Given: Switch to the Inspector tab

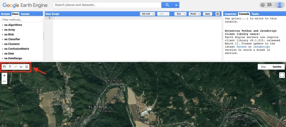Looking at the screenshot, I should coord(231,14).
